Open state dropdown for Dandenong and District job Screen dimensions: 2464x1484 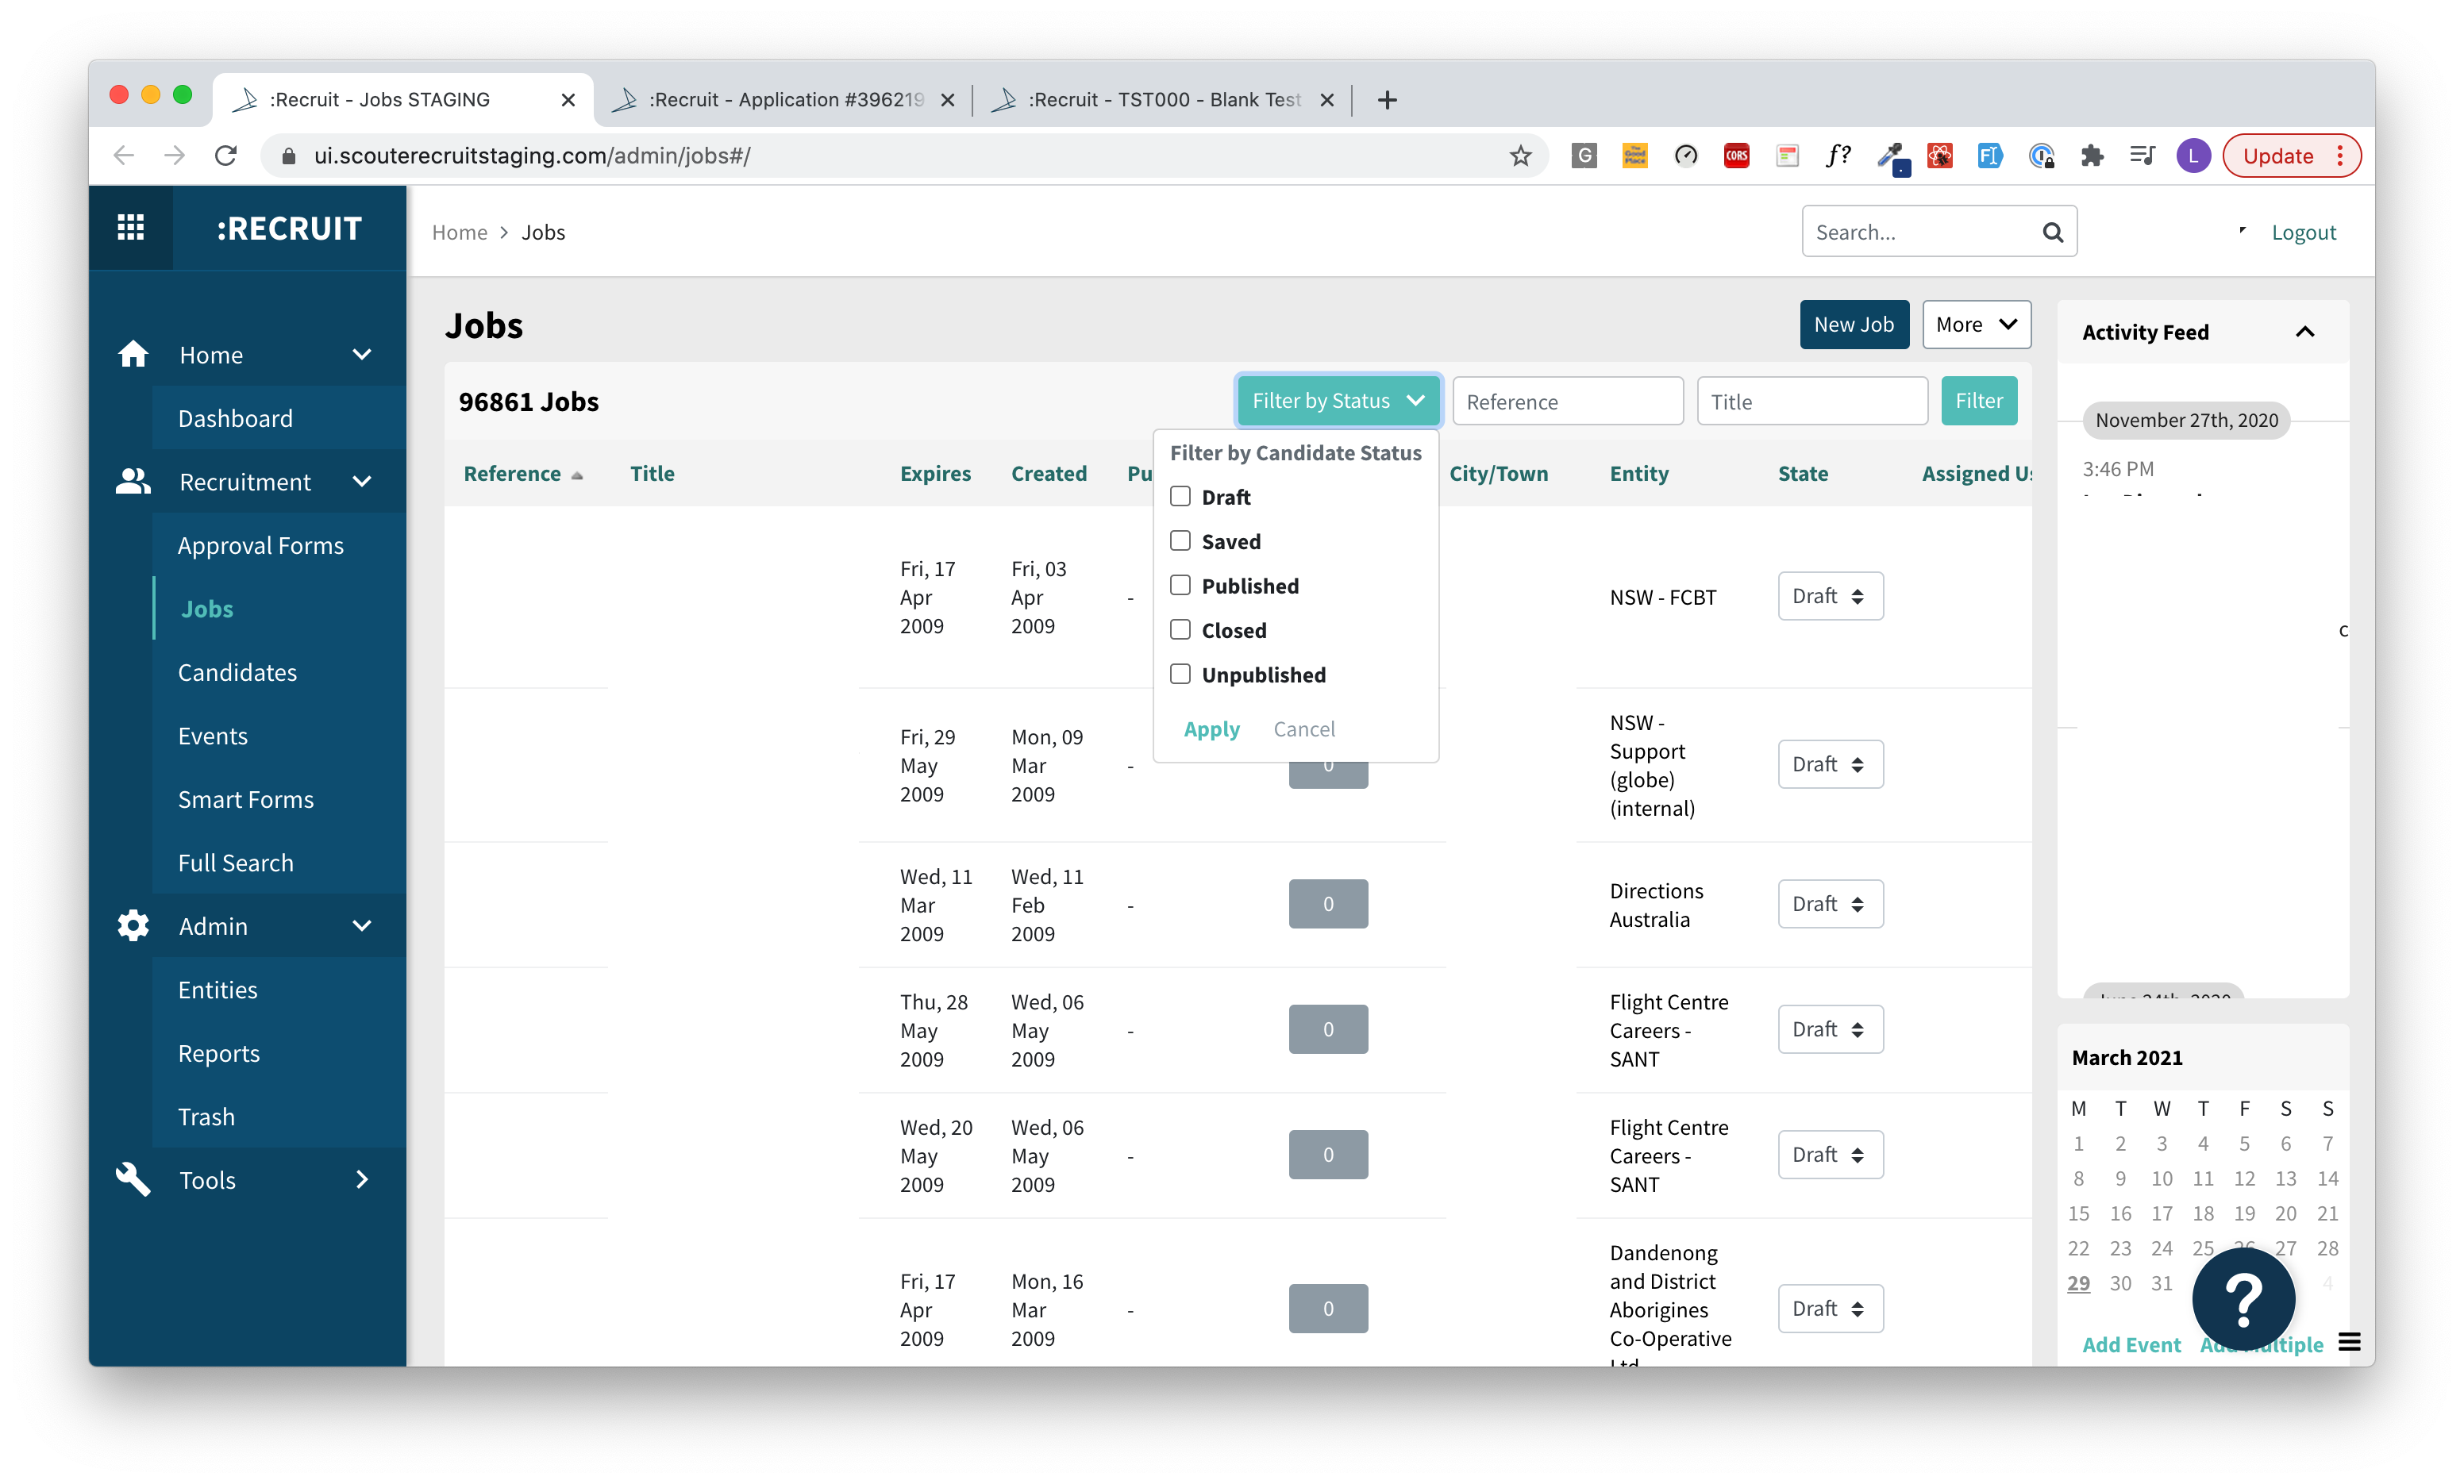pos(1830,1309)
